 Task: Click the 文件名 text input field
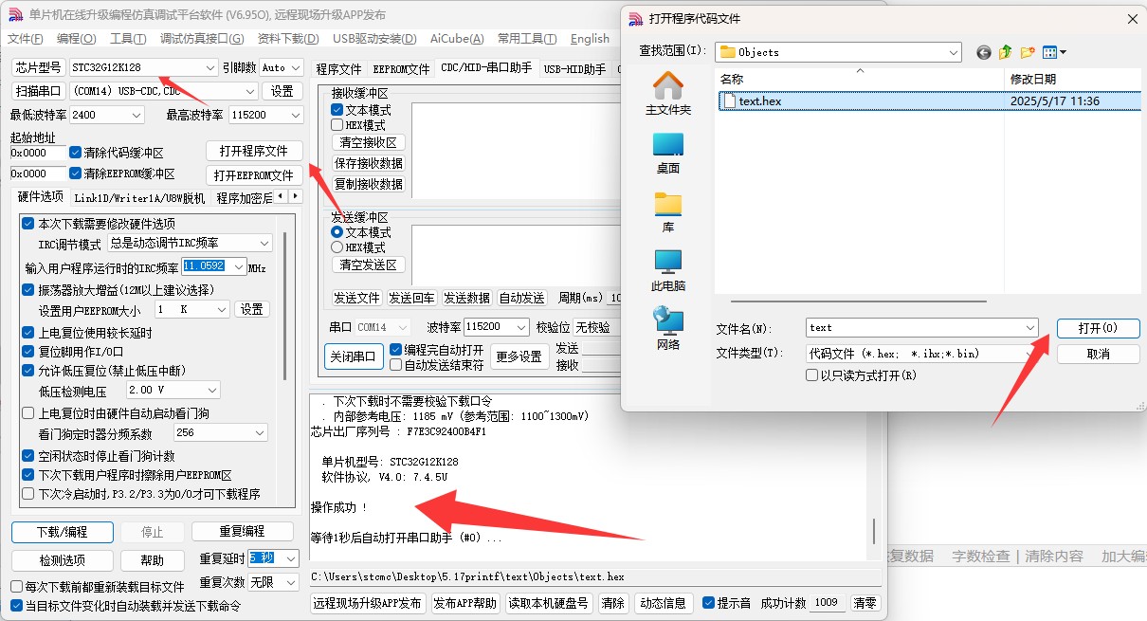click(x=921, y=328)
